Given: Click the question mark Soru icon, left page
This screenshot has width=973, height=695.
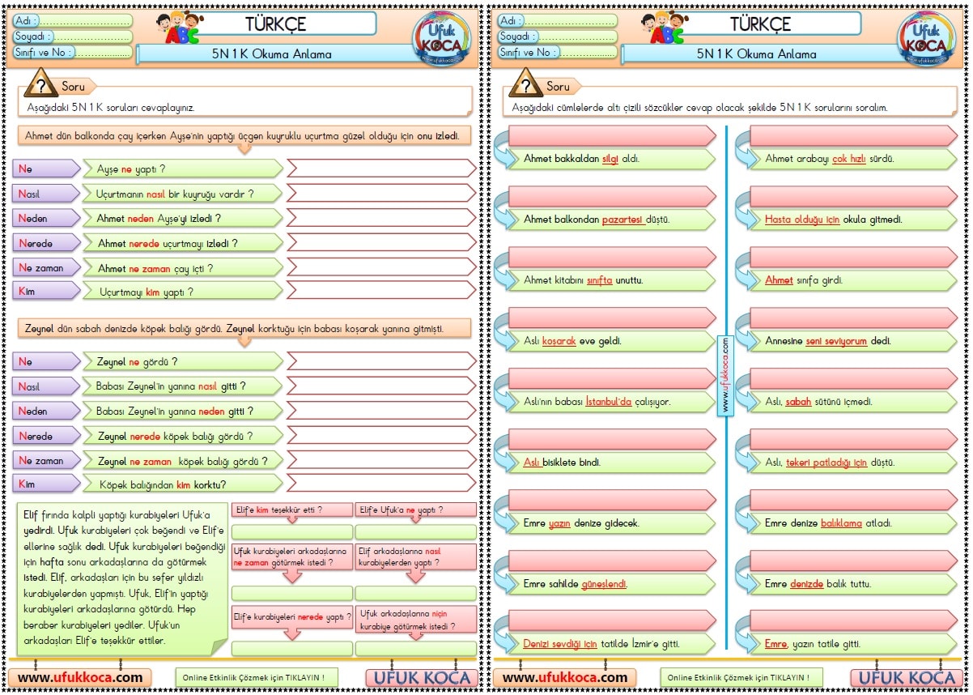Looking at the screenshot, I should pos(40,83).
